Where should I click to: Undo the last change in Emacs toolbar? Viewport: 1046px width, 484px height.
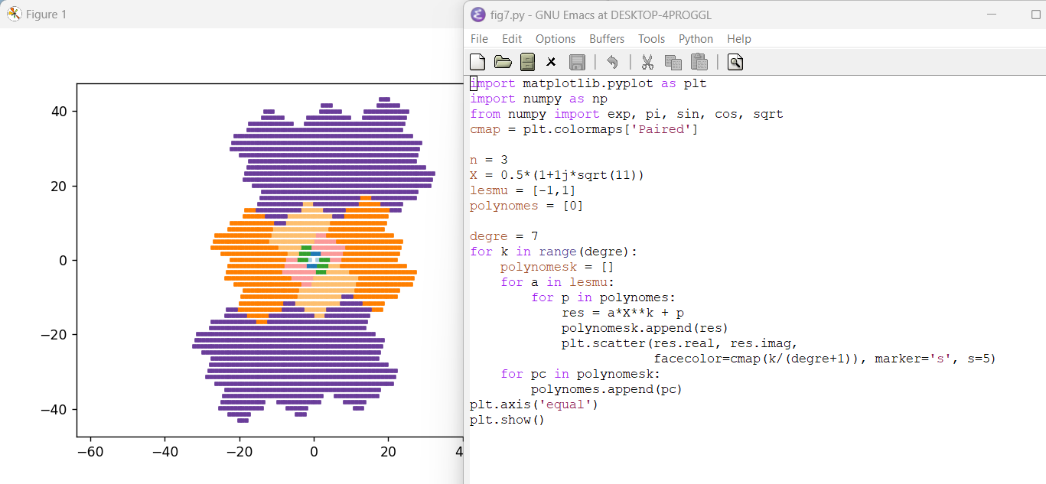pyautogui.click(x=612, y=62)
